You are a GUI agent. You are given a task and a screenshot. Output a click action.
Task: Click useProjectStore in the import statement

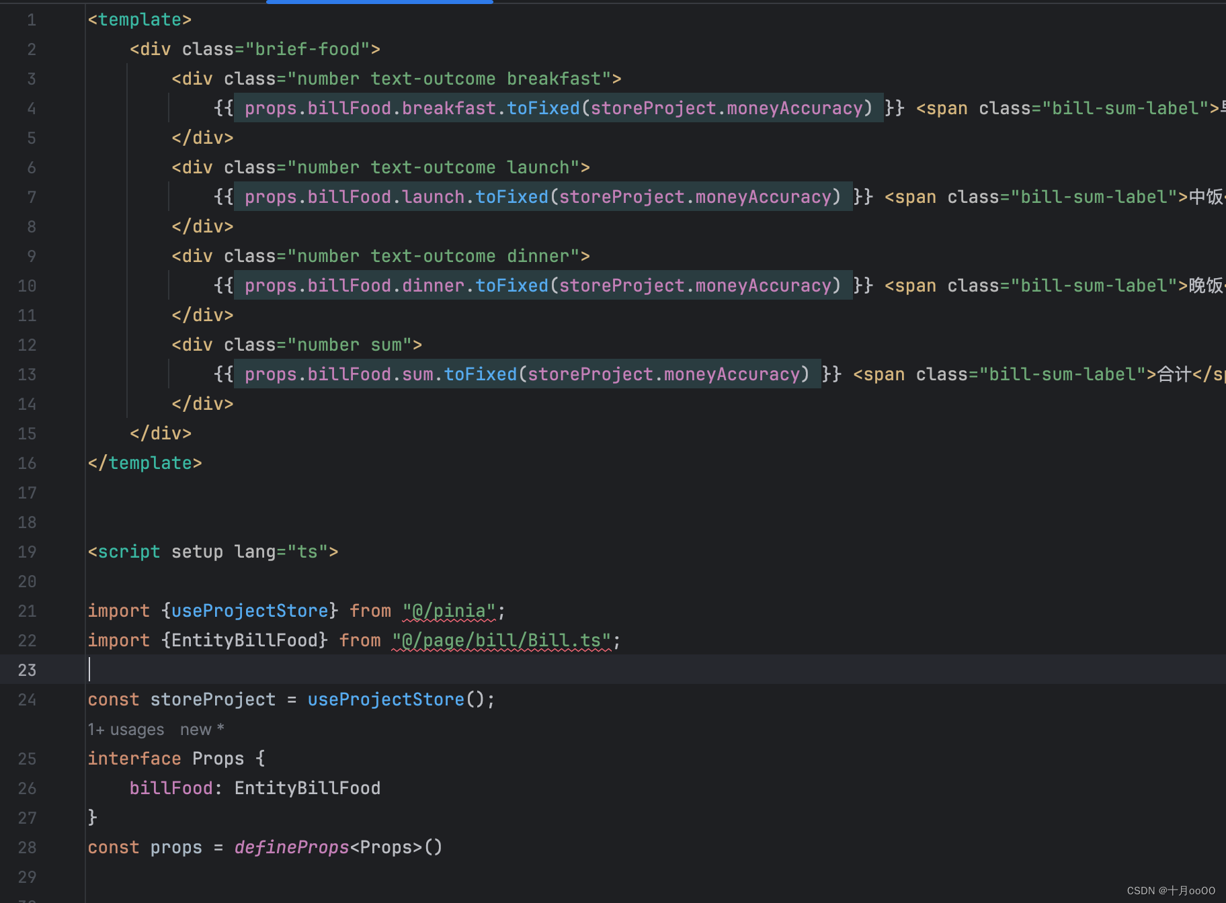(x=250, y=611)
